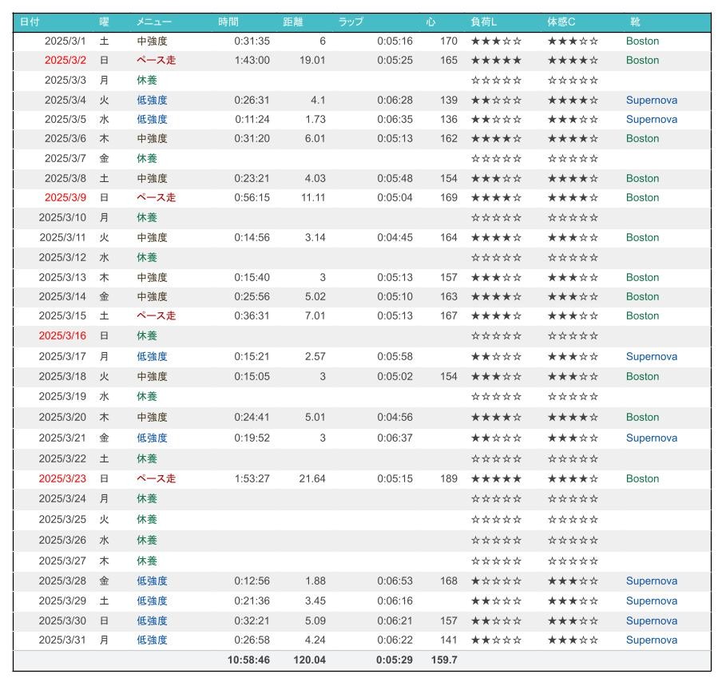Click the 距離 column header
The image size is (722, 682).
coord(293,22)
